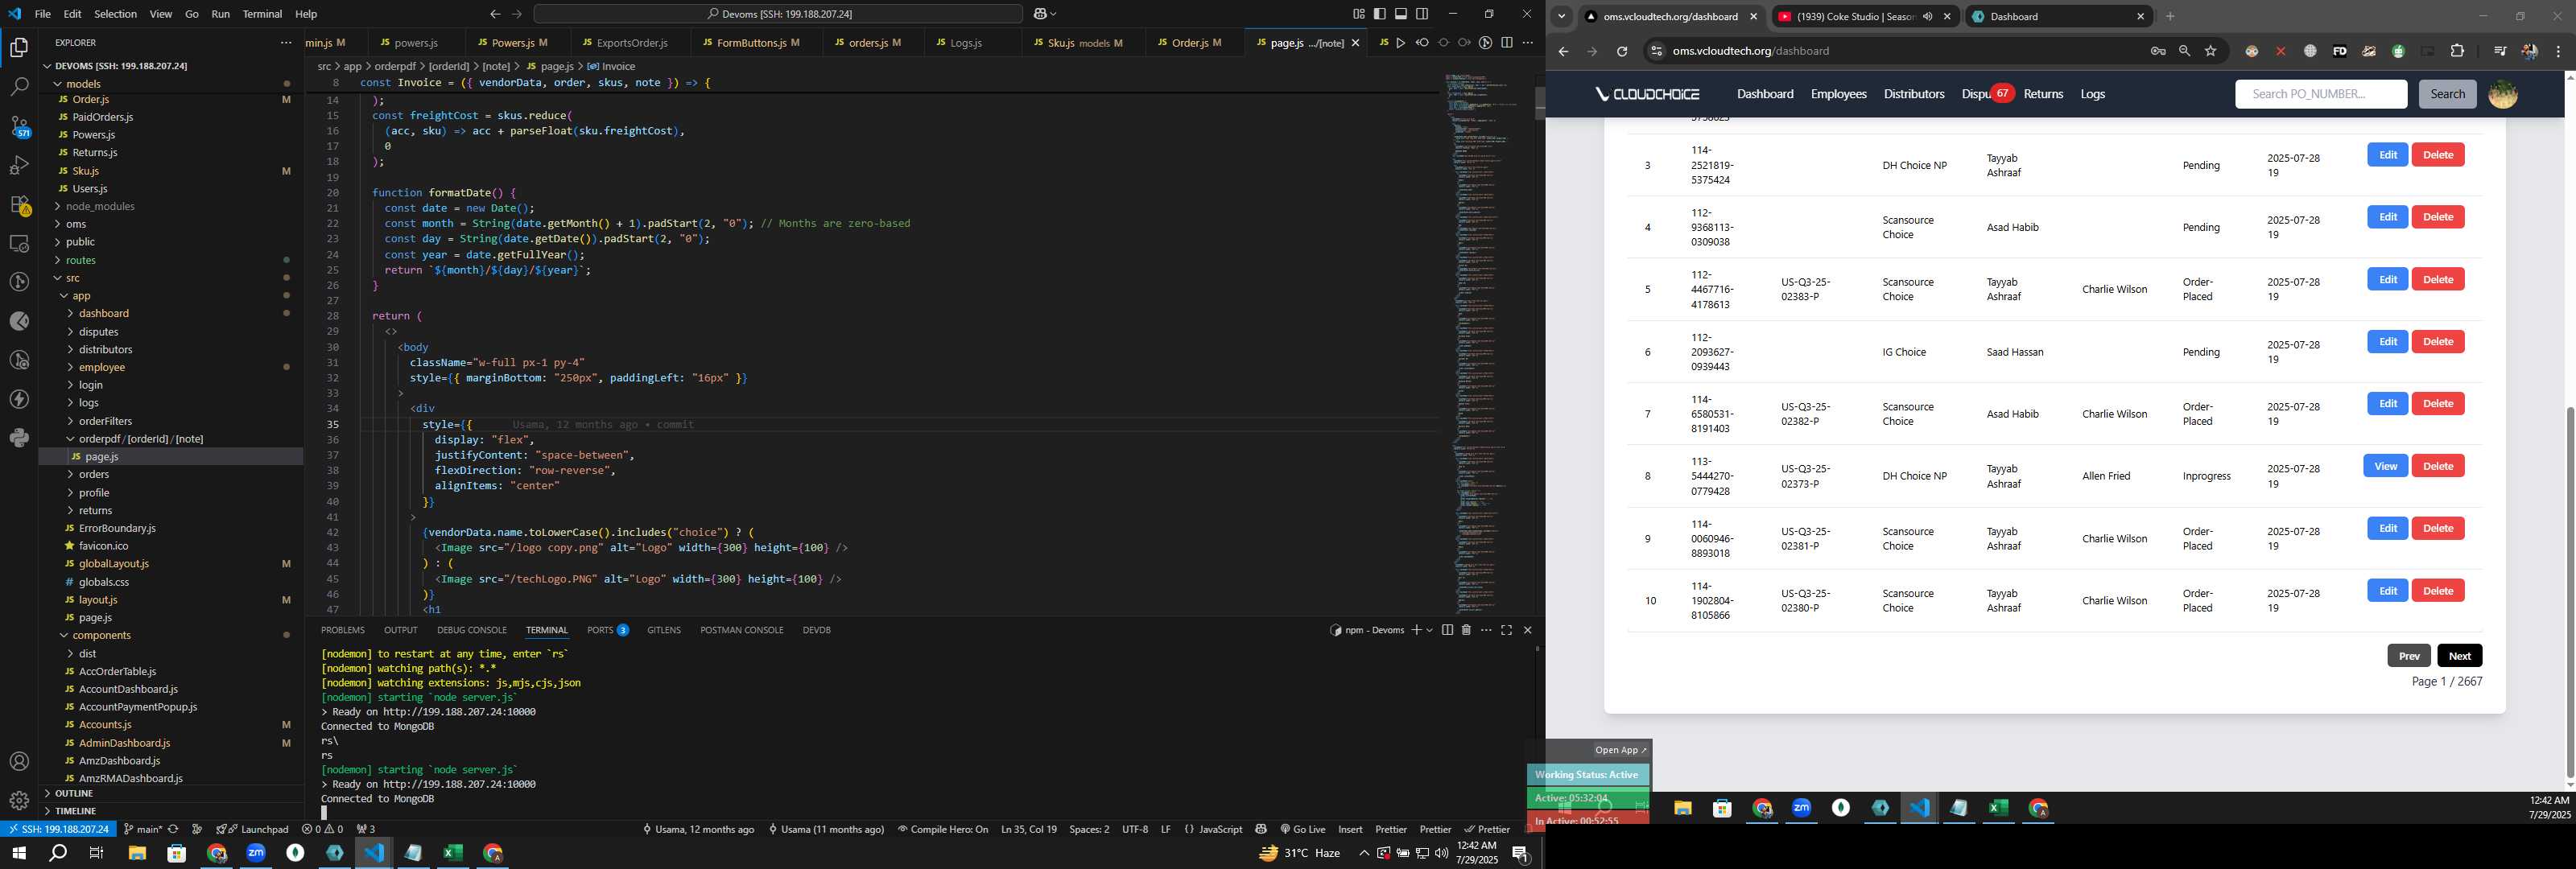This screenshot has height=869, width=2576.
Task: Bookmark this page with the star icon
Action: pyautogui.click(x=2210, y=51)
